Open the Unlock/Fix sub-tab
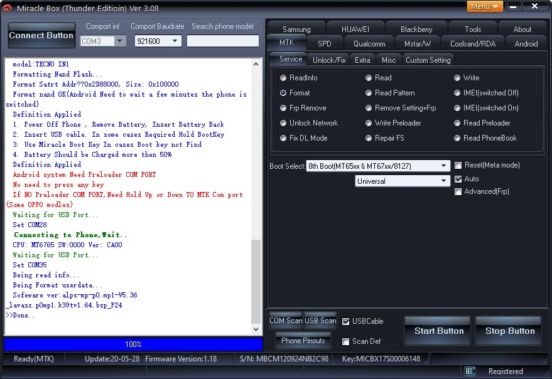This screenshot has width=552, height=379. coord(329,60)
